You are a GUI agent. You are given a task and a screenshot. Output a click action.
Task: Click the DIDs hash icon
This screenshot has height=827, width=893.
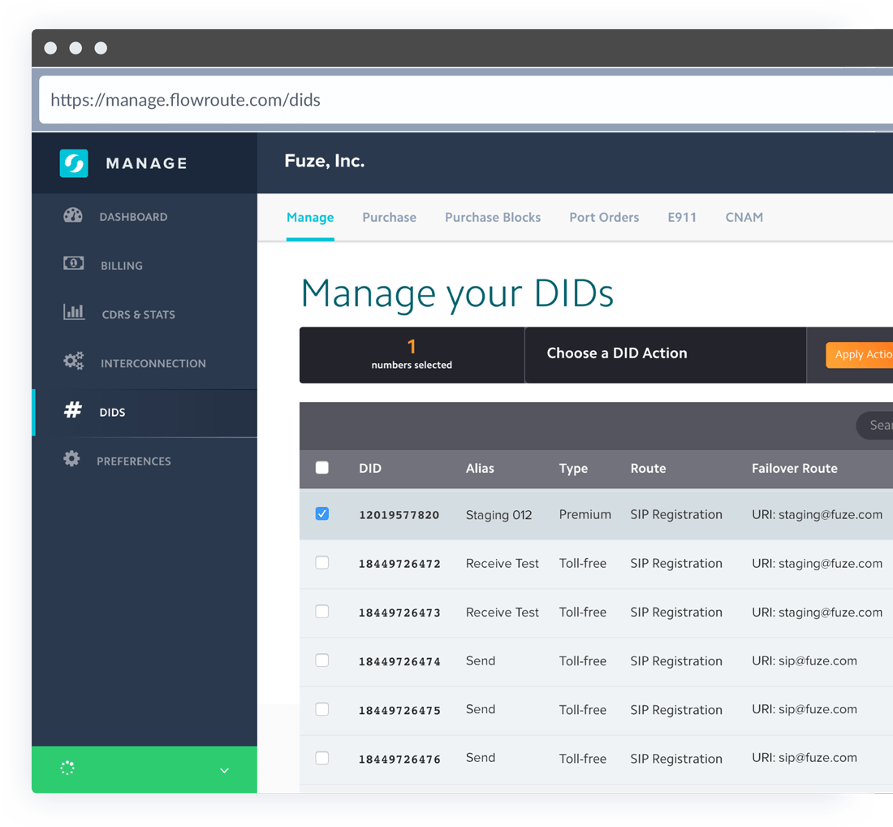73,409
